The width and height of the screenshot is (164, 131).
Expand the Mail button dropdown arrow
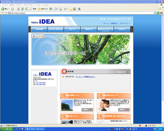point(58,9)
